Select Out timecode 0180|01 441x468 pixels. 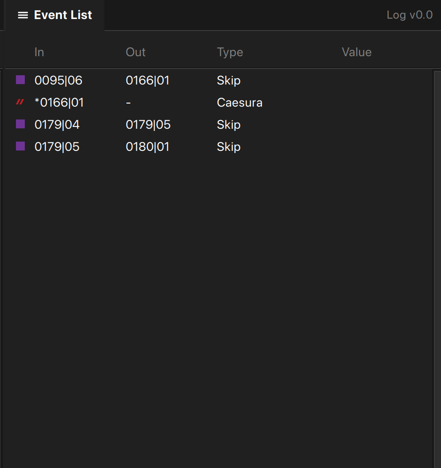pos(147,146)
